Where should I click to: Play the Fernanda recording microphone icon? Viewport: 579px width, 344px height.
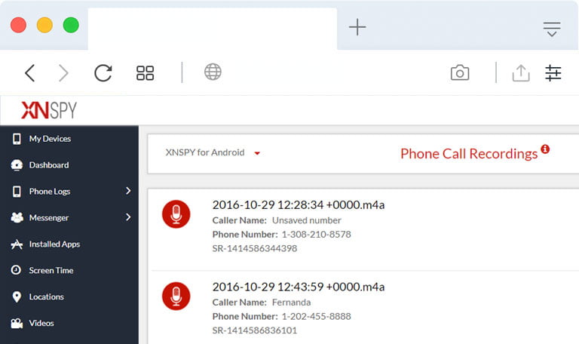tap(176, 296)
